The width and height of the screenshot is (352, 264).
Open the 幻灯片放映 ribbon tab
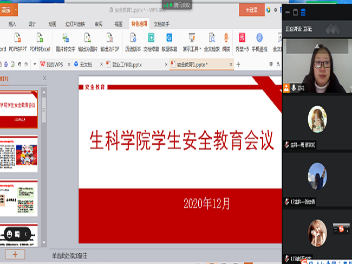click(75, 24)
